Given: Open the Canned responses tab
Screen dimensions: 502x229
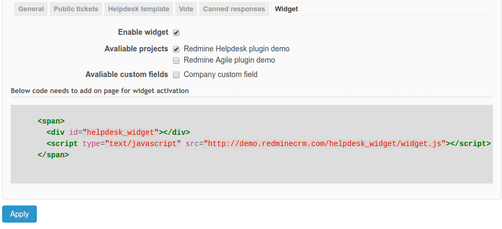Looking at the screenshot, I should click(x=234, y=9).
